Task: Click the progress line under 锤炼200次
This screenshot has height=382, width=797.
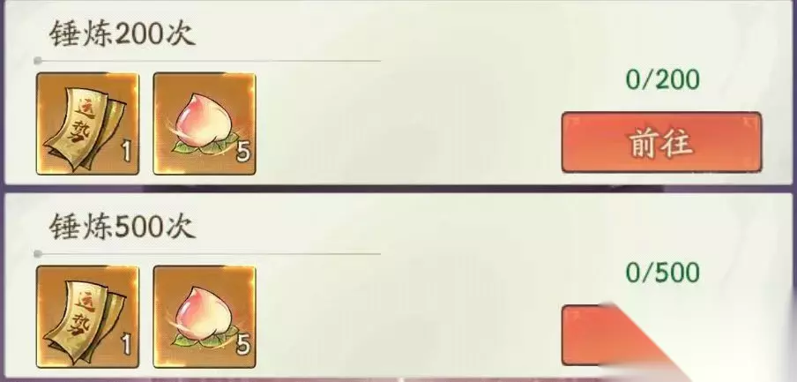Action: pyautogui.click(x=207, y=61)
